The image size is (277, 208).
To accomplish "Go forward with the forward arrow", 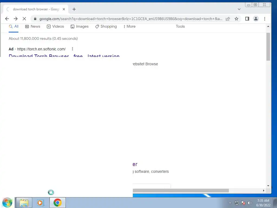I will [16, 19].
